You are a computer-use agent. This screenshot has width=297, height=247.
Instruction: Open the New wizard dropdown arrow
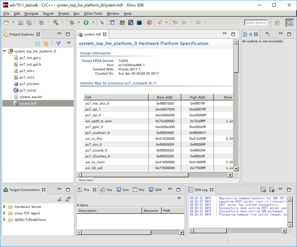point(13,22)
